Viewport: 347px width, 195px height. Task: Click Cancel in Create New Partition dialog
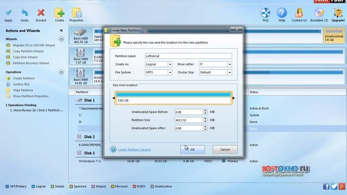[x=225, y=149]
